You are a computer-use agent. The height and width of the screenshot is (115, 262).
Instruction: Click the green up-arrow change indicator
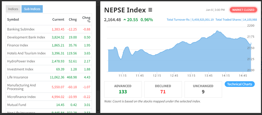pyautogui.click(x=125, y=20)
